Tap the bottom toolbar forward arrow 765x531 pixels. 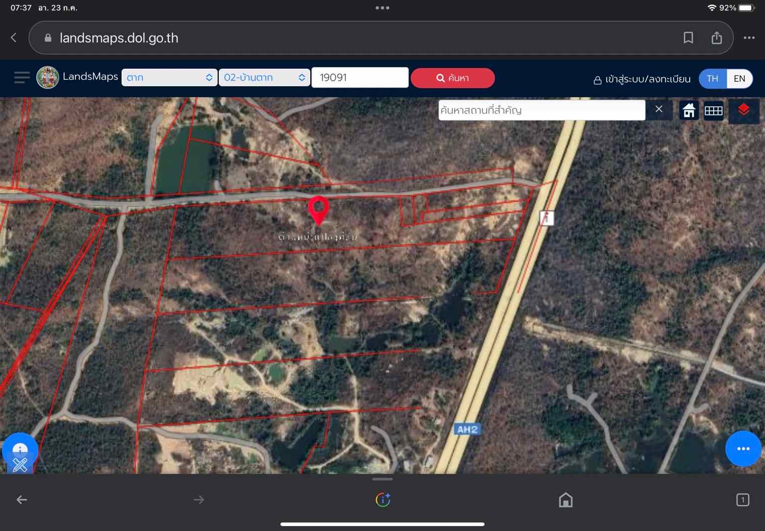[199, 500]
